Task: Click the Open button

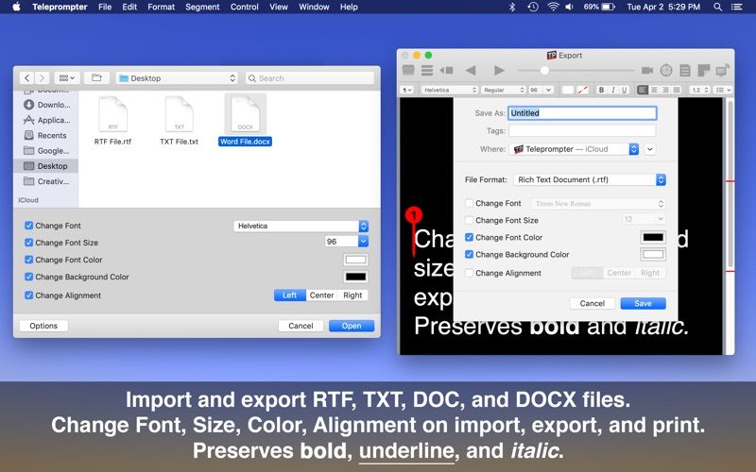Action: tap(352, 326)
